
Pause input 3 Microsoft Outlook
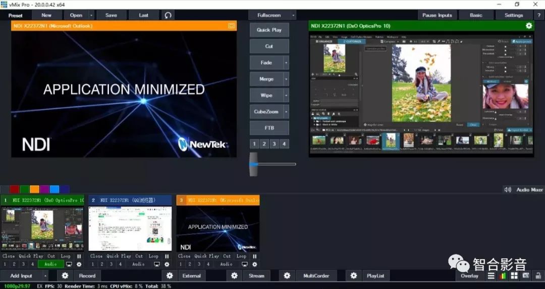pyautogui.click(x=255, y=256)
